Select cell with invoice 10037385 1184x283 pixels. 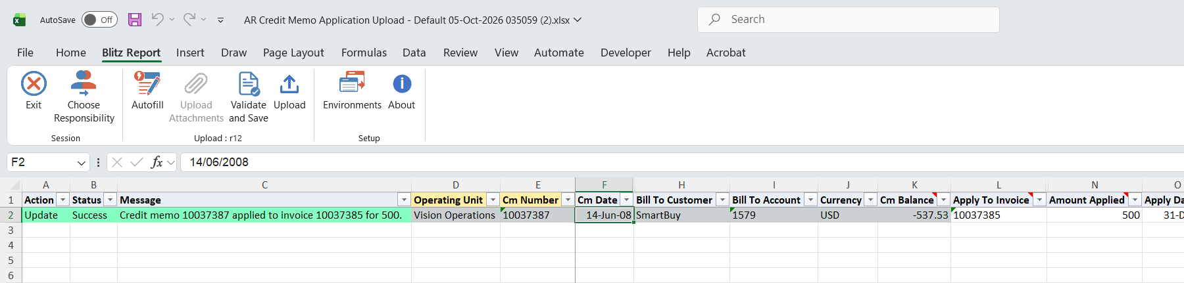[x=999, y=215]
